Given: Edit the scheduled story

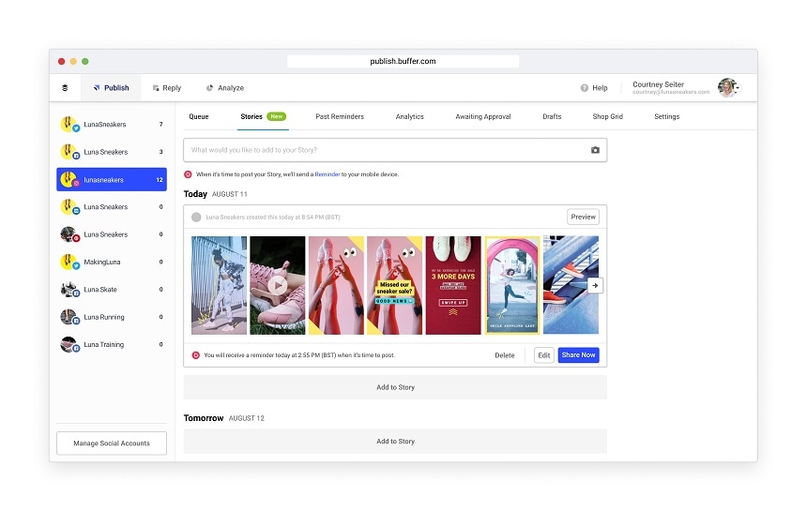Looking at the screenshot, I should 544,355.
